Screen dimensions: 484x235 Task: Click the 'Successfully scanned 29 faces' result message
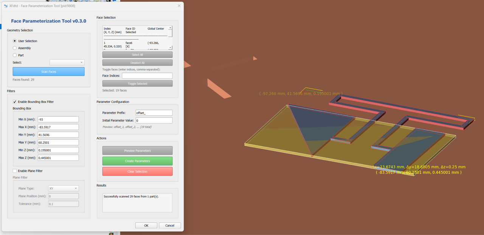pyautogui.click(x=131, y=197)
